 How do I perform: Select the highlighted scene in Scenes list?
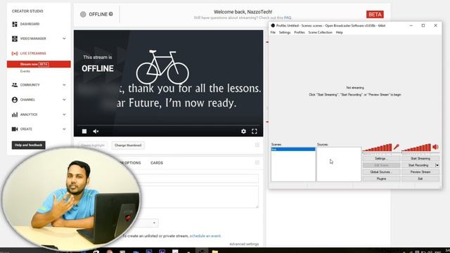tap(293, 150)
